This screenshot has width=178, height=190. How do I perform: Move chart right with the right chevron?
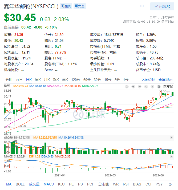(152, 87)
